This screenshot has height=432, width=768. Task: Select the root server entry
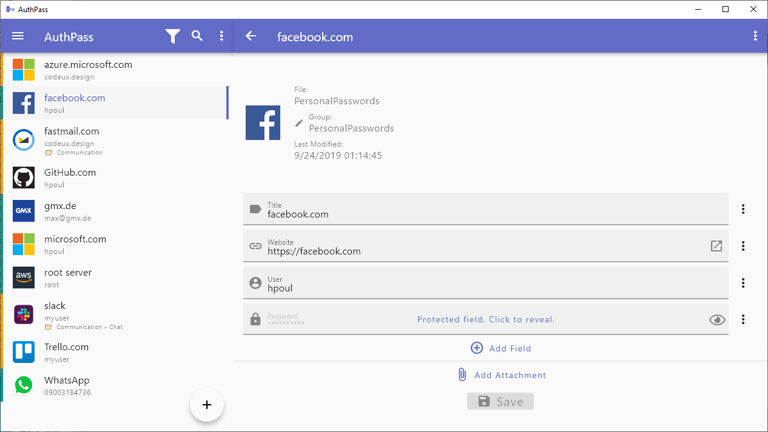coord(115,277)
